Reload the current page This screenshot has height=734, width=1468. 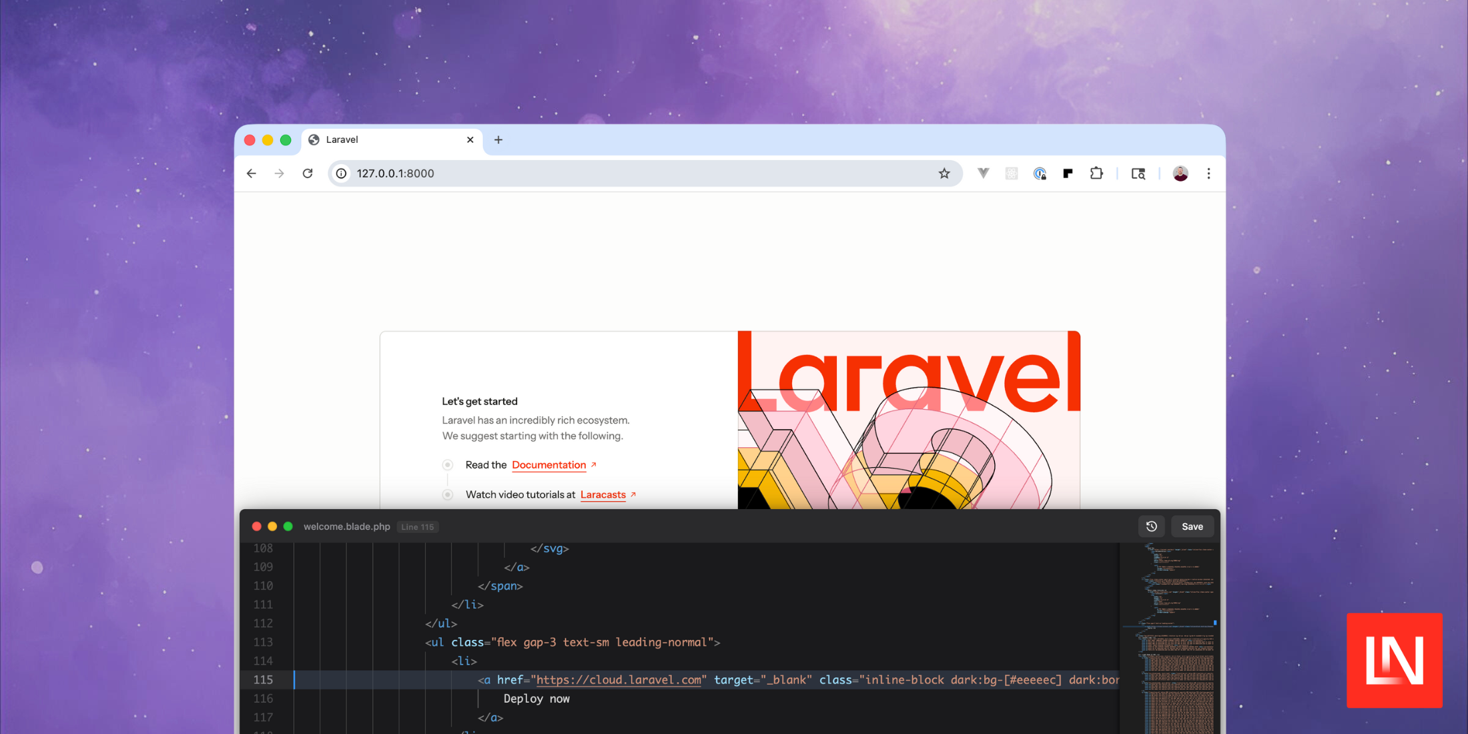(x=308, y=173)
